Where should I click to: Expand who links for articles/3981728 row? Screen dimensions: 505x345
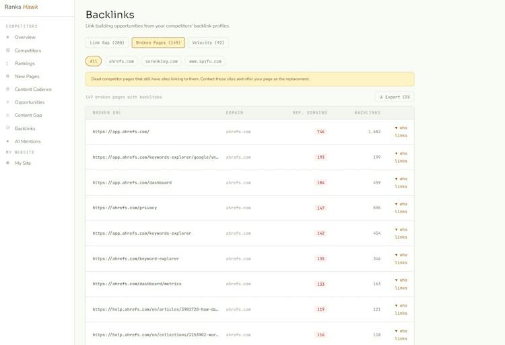coord(401,309)
